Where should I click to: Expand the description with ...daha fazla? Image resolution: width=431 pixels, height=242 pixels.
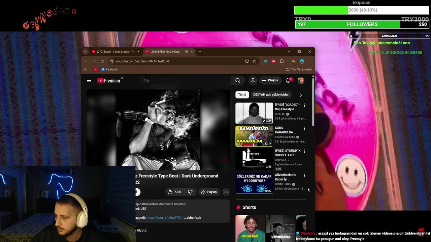tap(193, 217)
